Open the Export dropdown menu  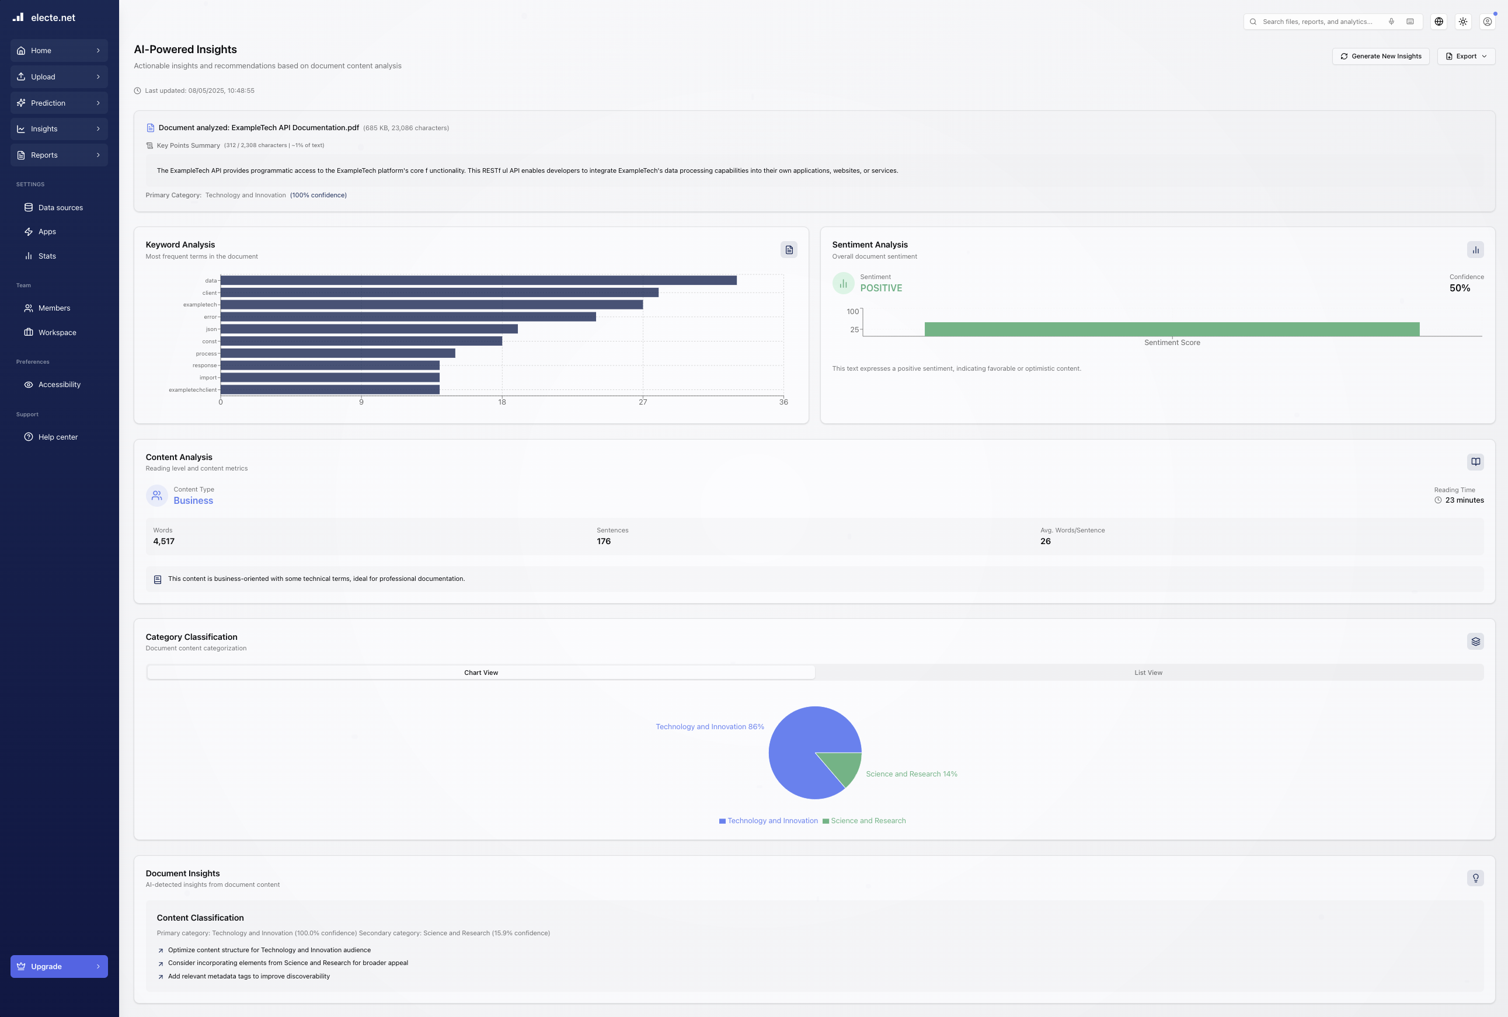coord(1466,57)
